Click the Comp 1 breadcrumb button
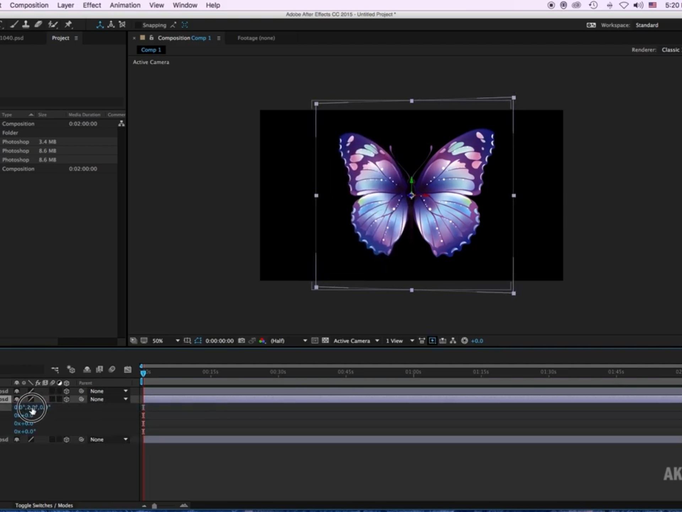This screenshot has width=682, height=512. tap(151, 50)
